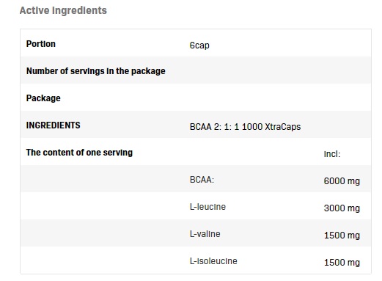This screenshot has width=382, height=281.
Task: Select the L-valine ingredient name
Action: coord(205,234)
